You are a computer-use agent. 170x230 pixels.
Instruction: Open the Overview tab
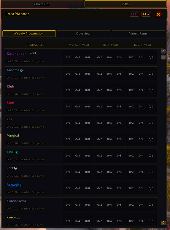pos(83,34)
